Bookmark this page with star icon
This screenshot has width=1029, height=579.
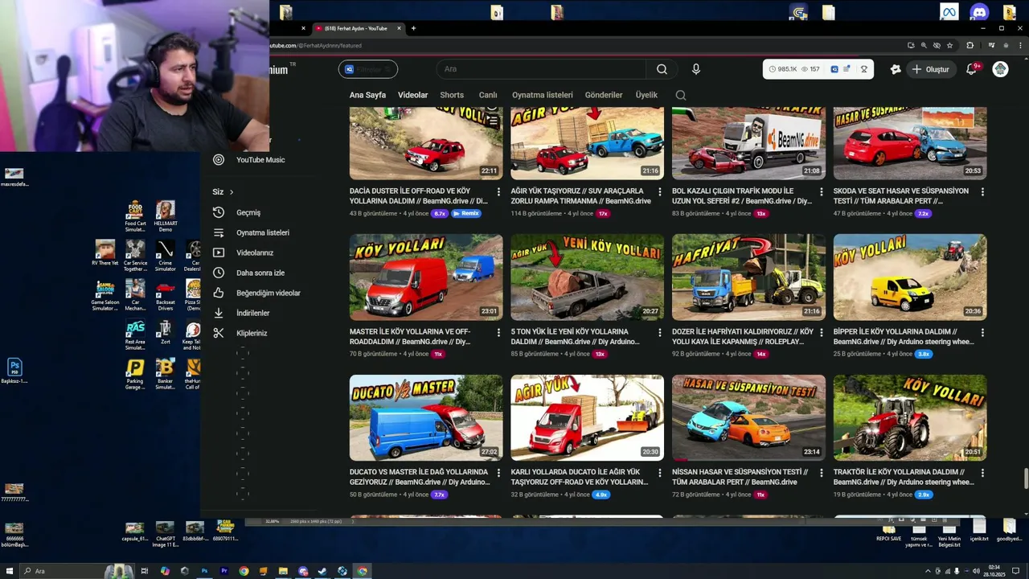click(x=949, y=46)
